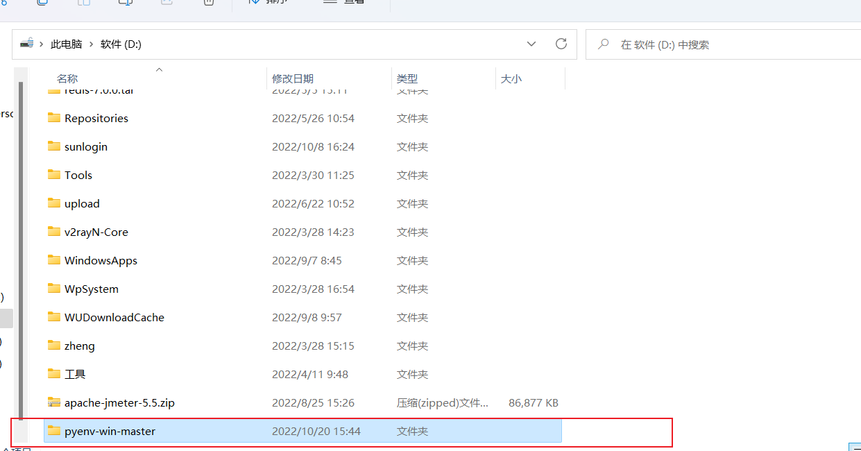Click the drive icon in the address bar
The width and height of the screenshot is (861, 451).
pyautogui.click(x=28, y=43)
